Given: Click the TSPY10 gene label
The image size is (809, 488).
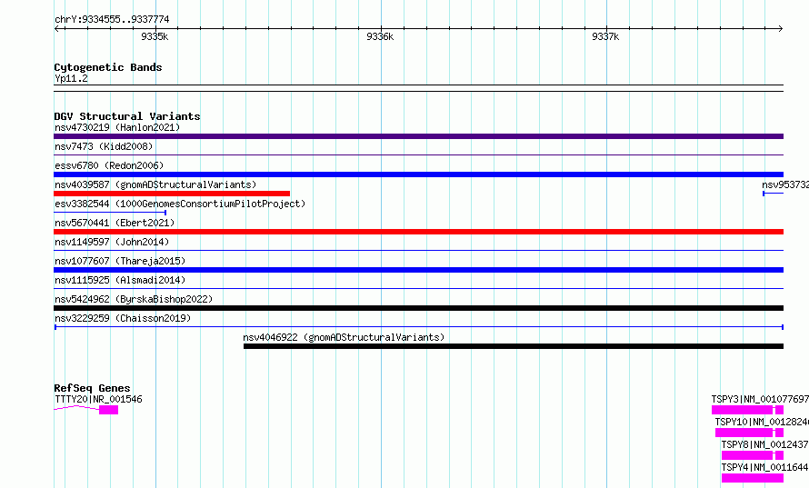Looking at the screenshot, I should coord(762,422).
